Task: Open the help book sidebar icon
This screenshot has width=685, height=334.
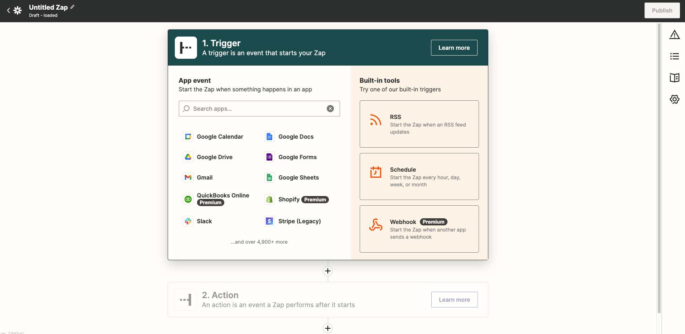Action: [675, 78]
